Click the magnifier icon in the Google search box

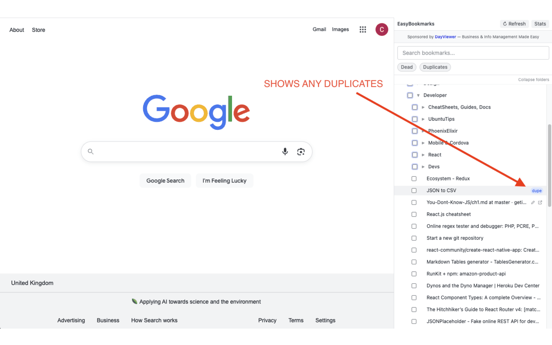point(91,151)
